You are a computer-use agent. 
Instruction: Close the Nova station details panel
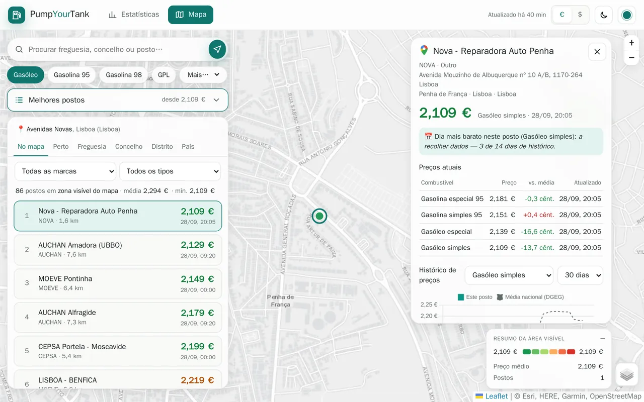[597, 52]
